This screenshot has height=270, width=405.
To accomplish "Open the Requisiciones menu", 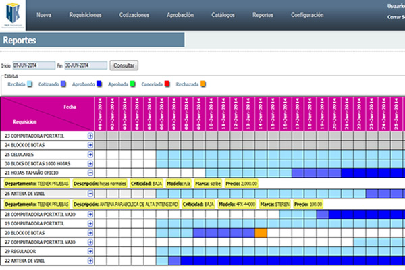I will pyautogui.click(x=86, y=14).
